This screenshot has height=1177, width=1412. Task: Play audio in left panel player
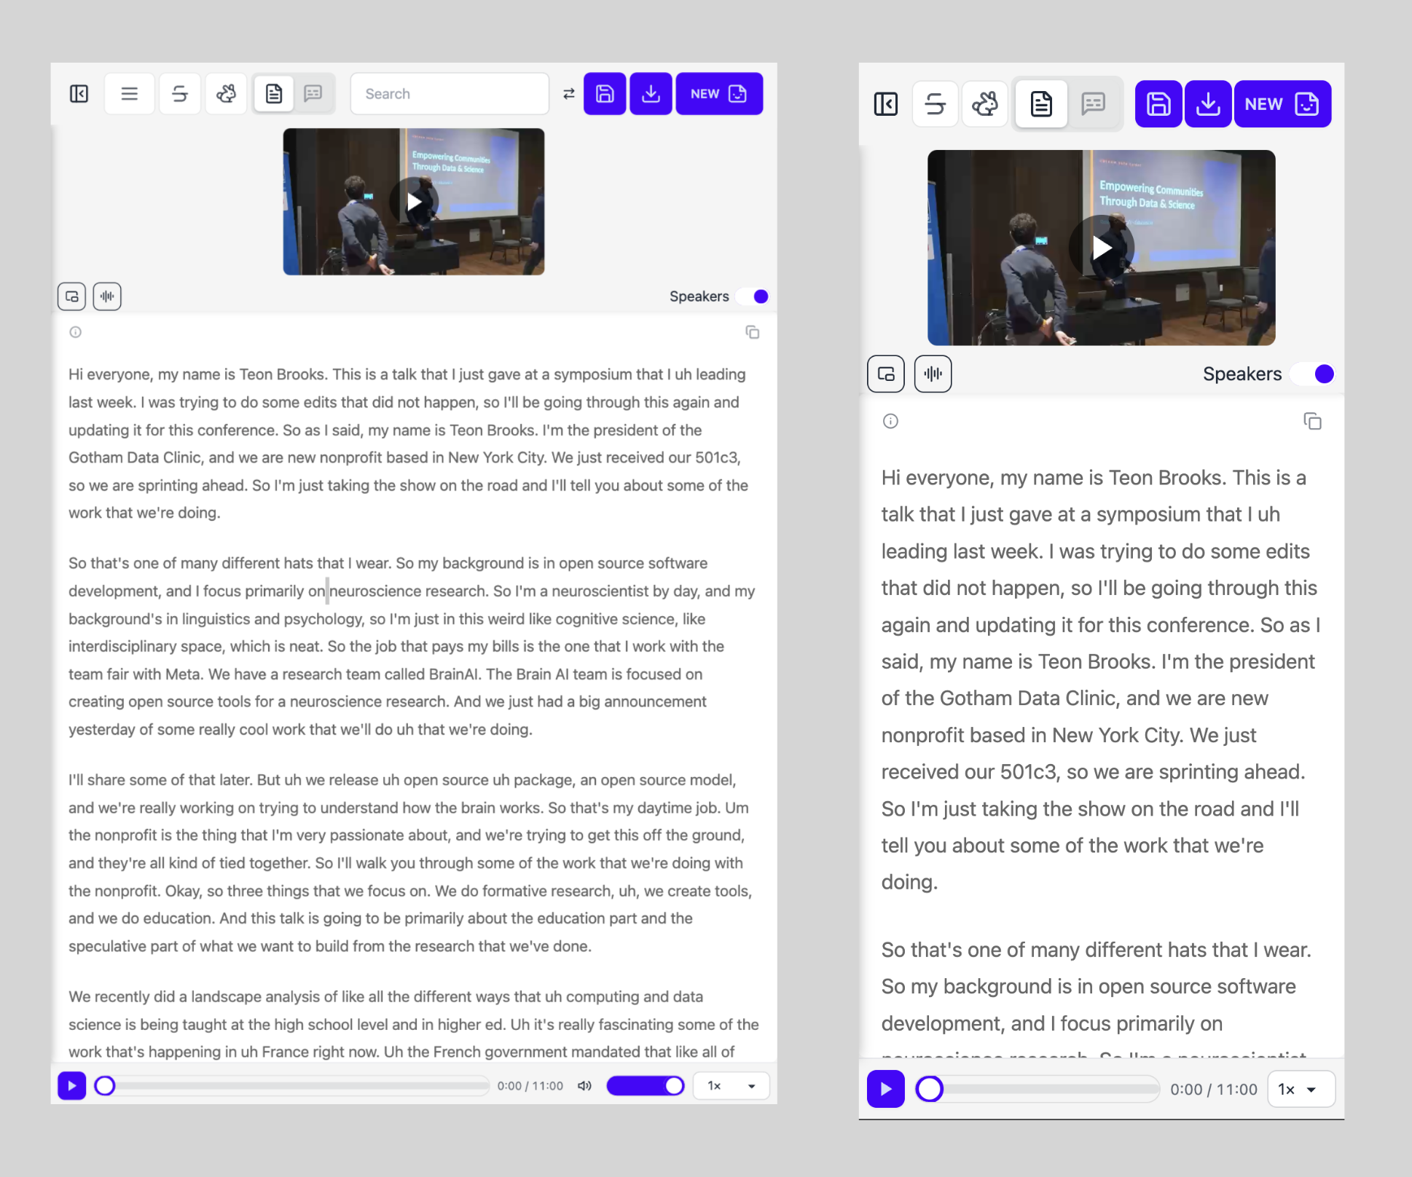click(72, 1086)
